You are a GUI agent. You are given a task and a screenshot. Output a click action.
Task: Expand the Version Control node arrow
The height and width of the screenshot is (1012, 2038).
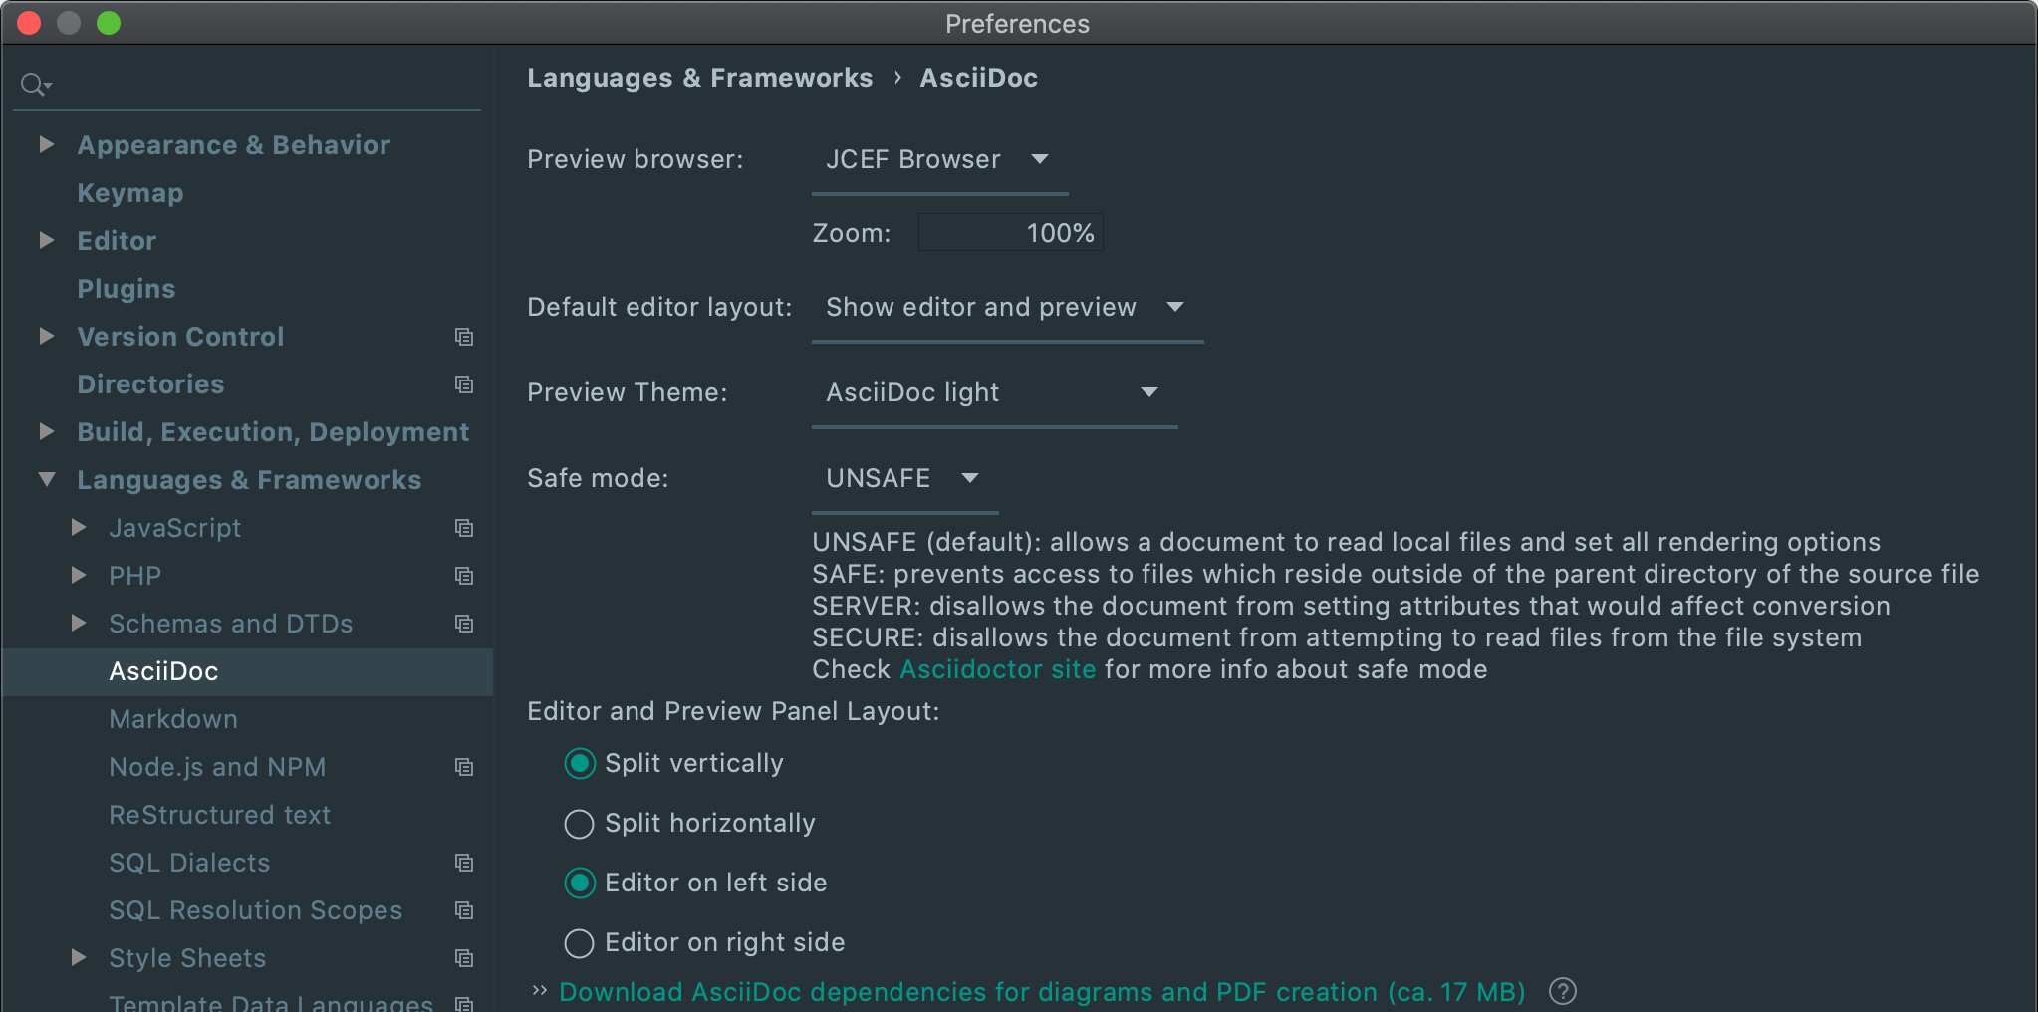(x=46, y=337)
